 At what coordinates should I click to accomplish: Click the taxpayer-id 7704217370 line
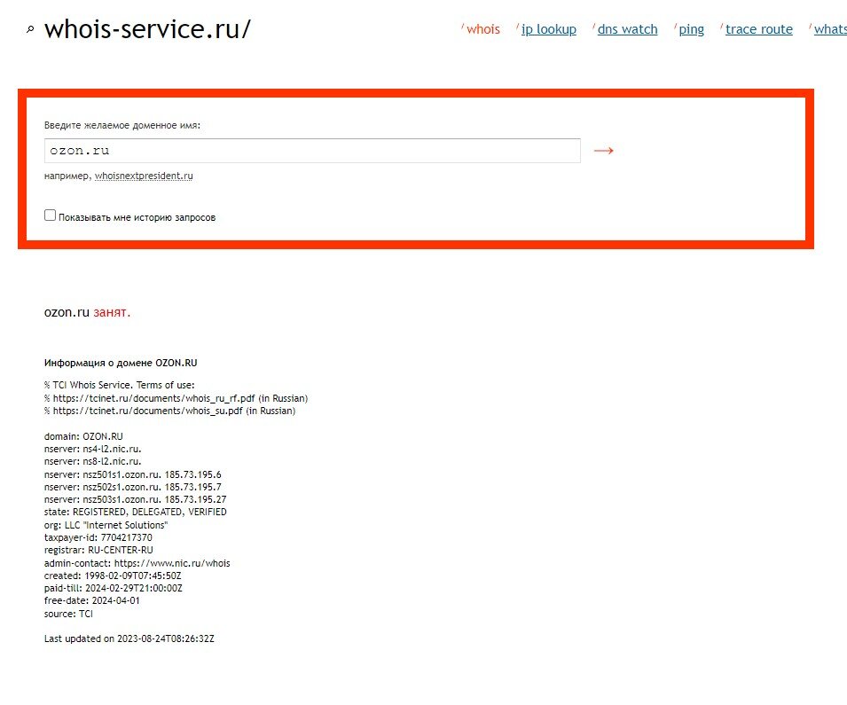click(x=98, y=537)
